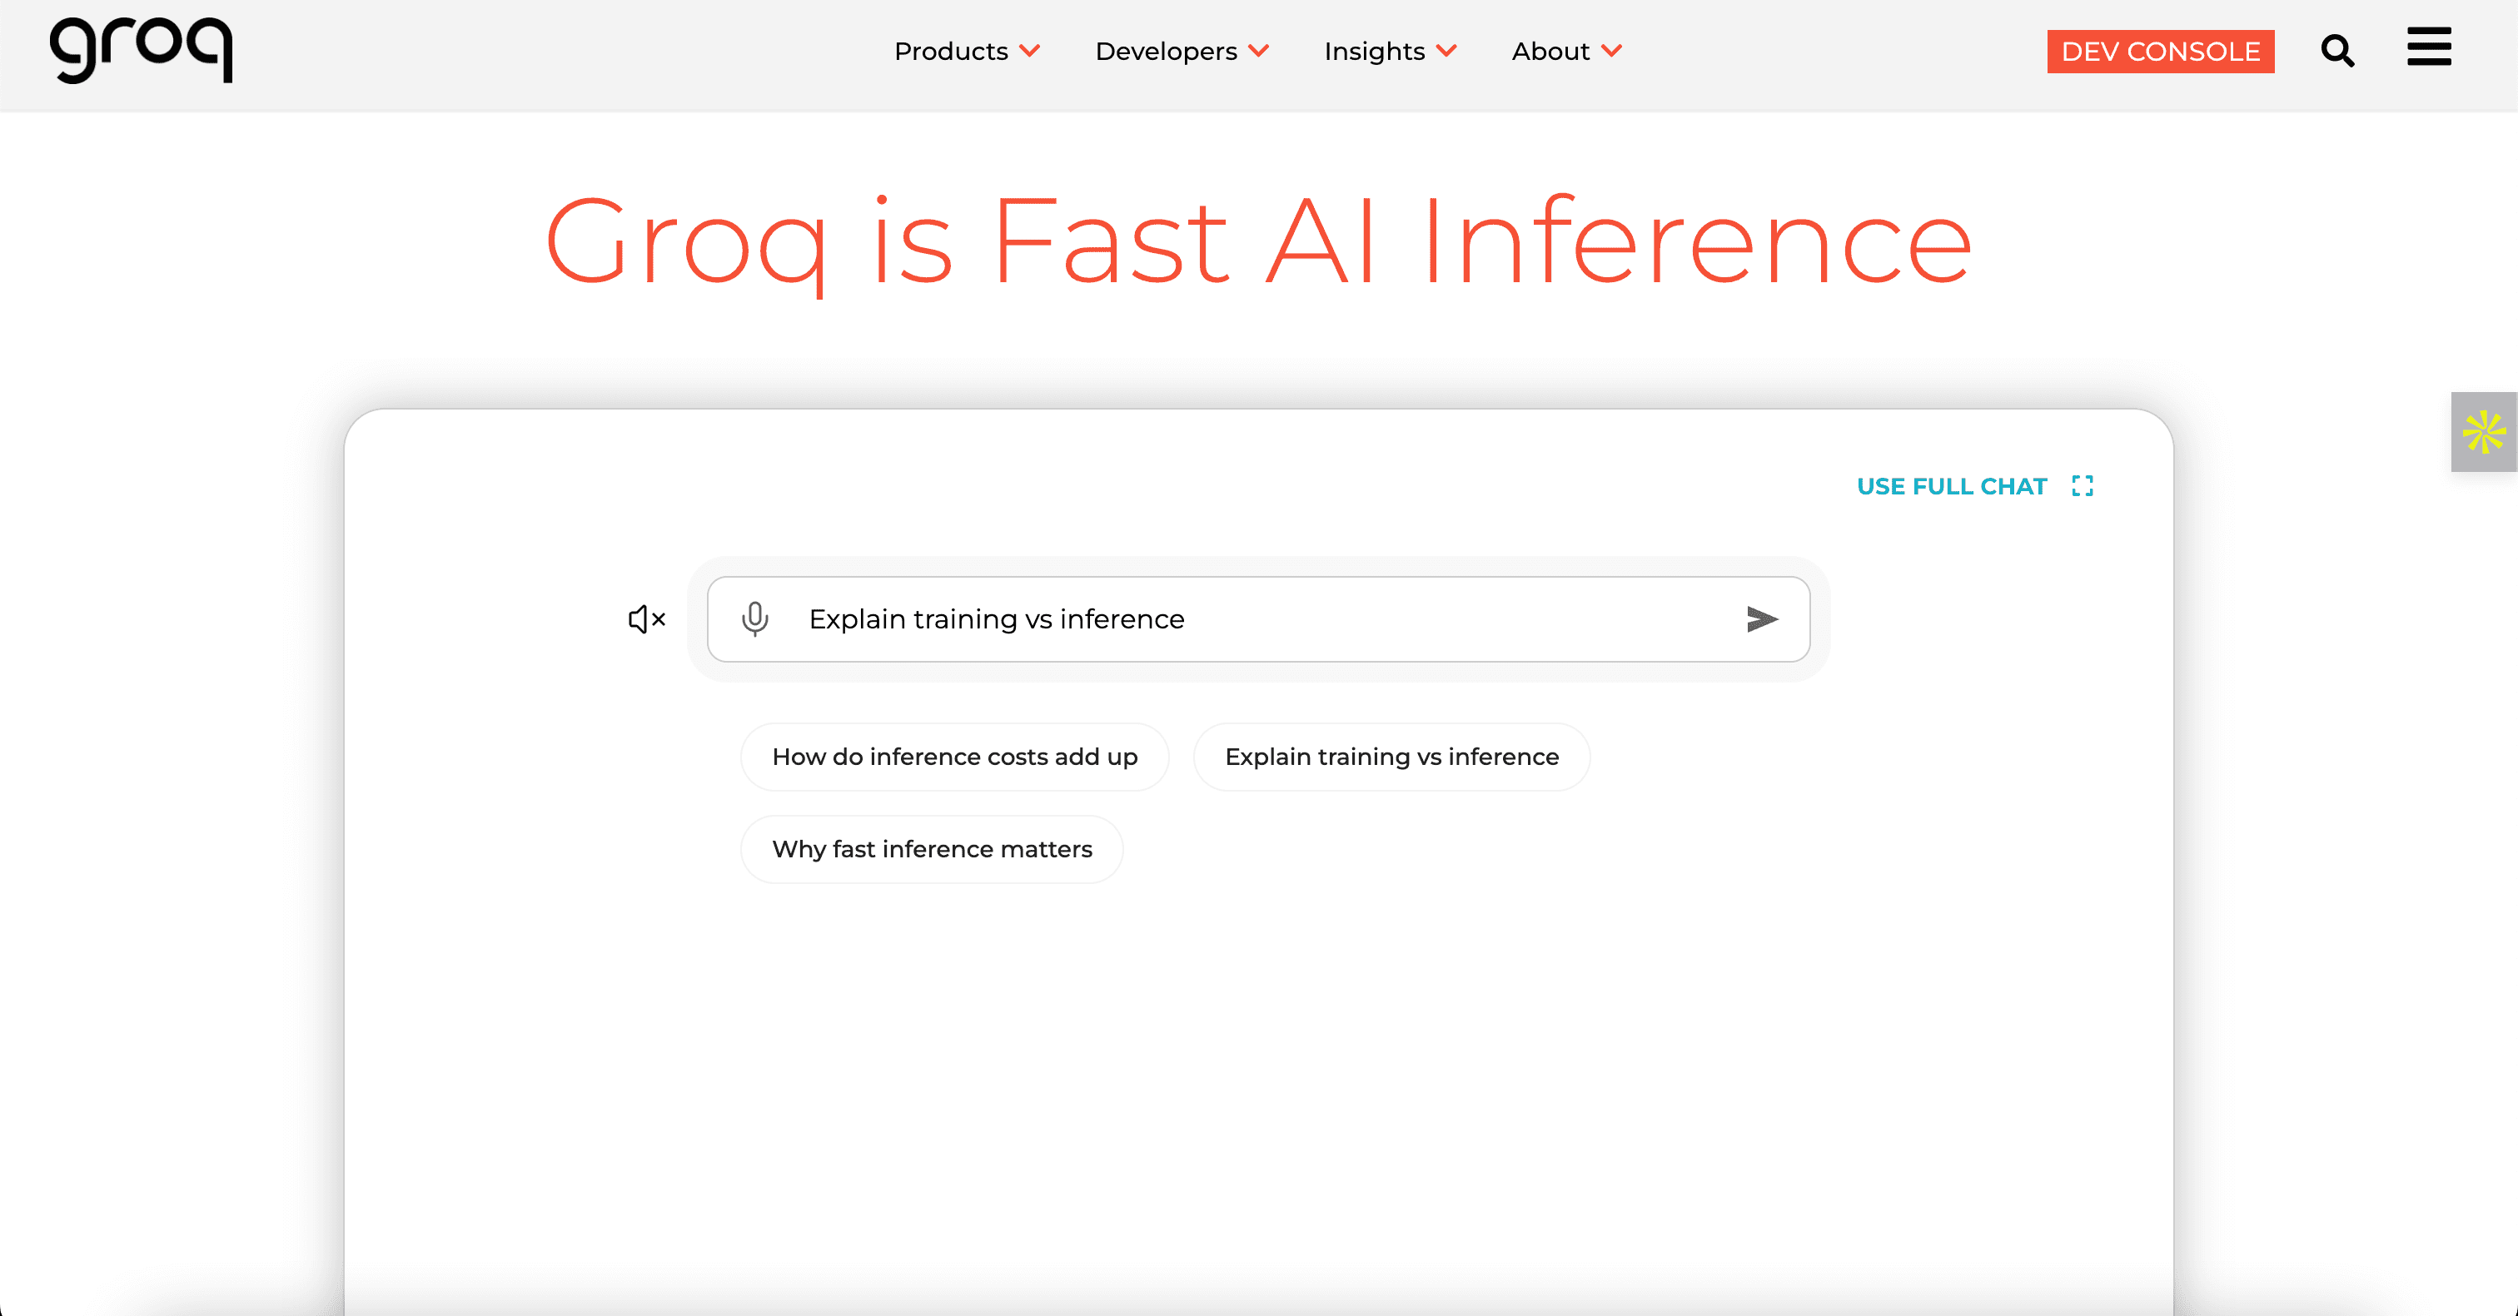
Task: Click the yellow starburst widget icon
Action: 2484,432
